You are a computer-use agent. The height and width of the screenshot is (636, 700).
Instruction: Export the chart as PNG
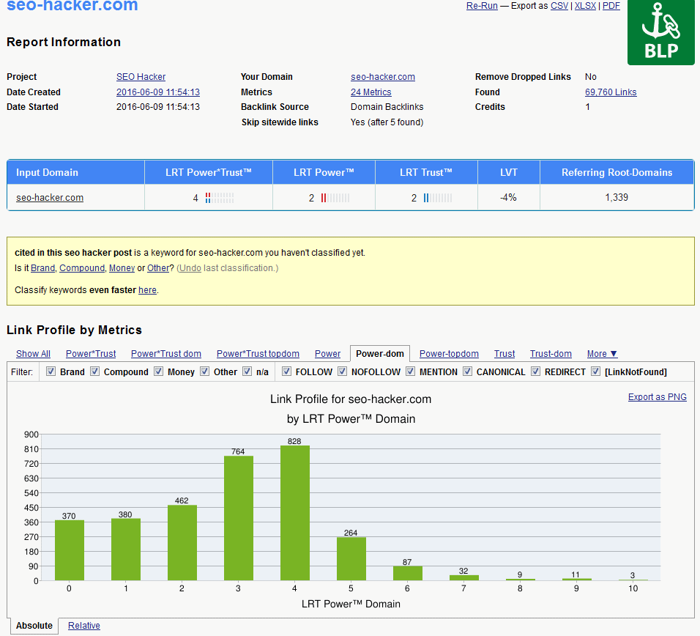coord(657,397)
